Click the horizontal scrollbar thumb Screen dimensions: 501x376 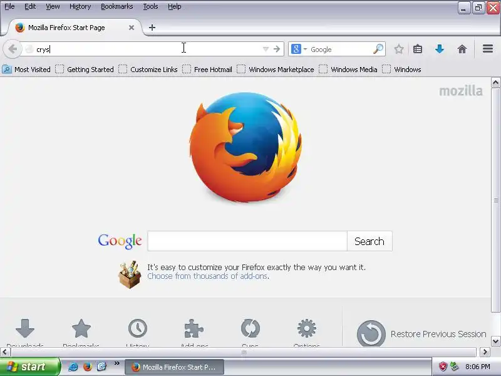point(244,352)
